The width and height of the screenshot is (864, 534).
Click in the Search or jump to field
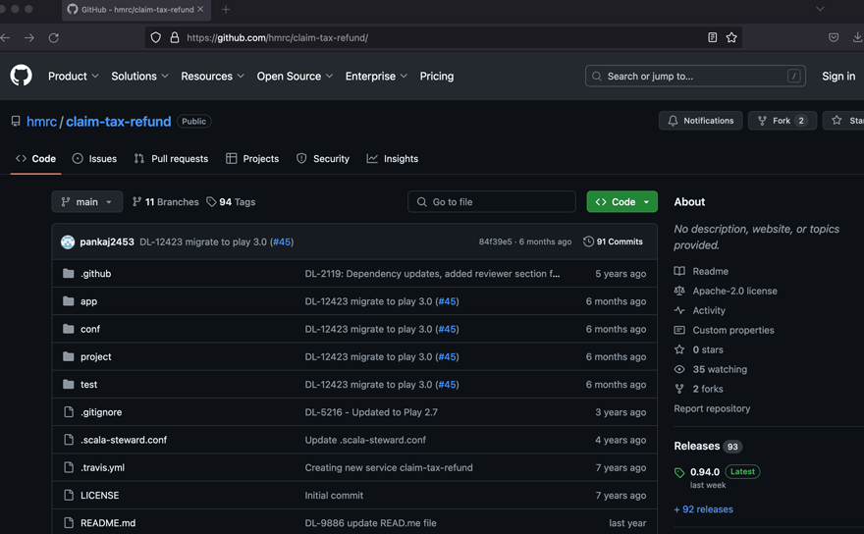(695, 76)
